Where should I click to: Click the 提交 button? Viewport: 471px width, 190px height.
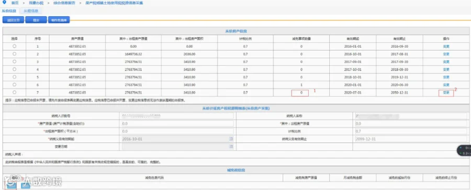[x=36, y=20]
